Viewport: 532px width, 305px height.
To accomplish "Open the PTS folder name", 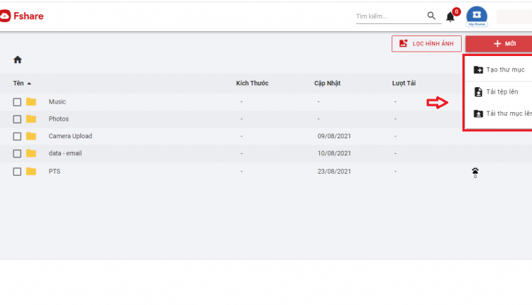I will pyautogui.click(x=55, y=172).
